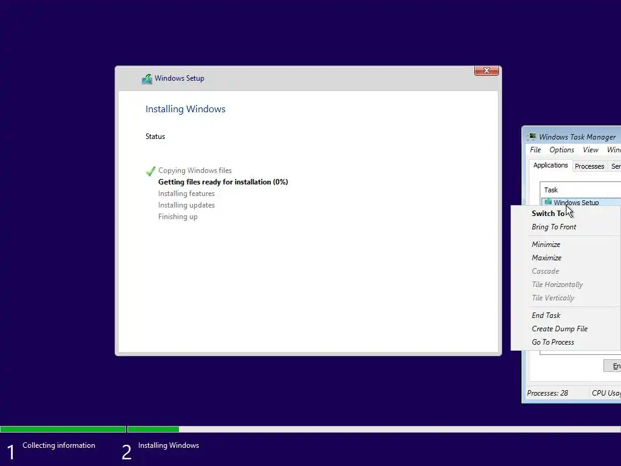This screenshot has width=621, height=466.
Task: Open the File menu in Task Manager
Action: [x=535, y=150]
